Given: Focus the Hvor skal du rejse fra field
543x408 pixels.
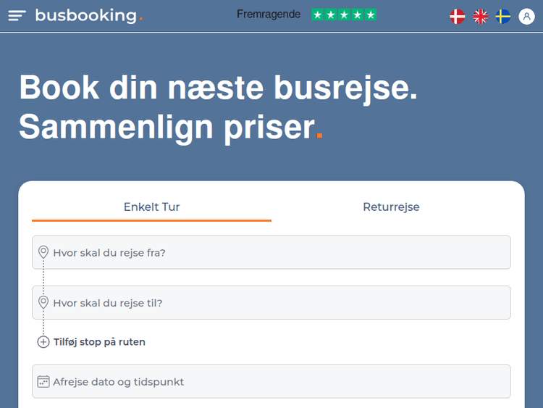Looking at the screenshot, I should [271, 252].
